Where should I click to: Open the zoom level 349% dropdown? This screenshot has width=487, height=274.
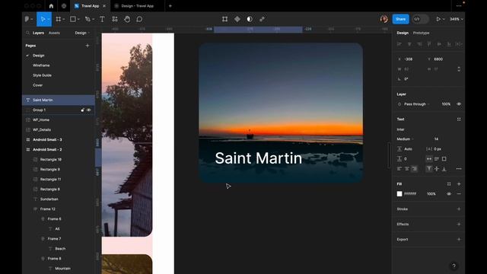pos(457,19)
